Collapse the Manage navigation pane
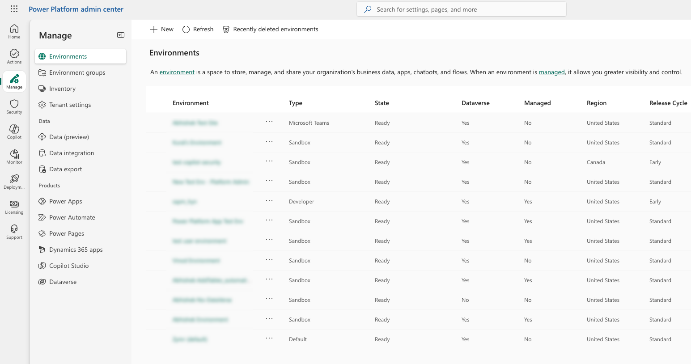Screen dimensions: 691x364 121,35
